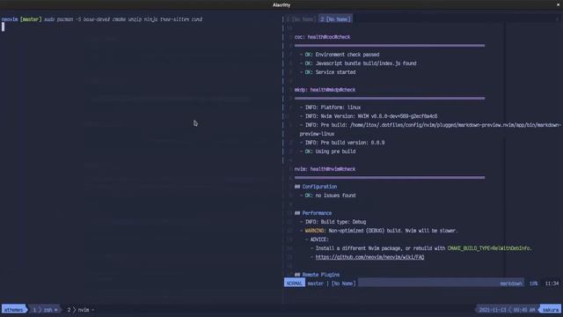Click the 11:34 position in statusline
This screenshot has height=317, width=563.
pos(552,284)
